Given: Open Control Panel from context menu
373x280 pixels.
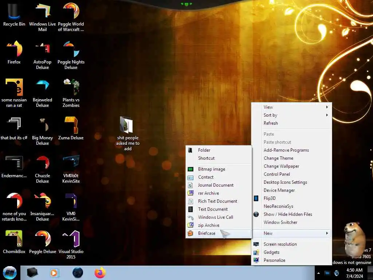Looking at the screenshot, I should (x=291, y=174).
